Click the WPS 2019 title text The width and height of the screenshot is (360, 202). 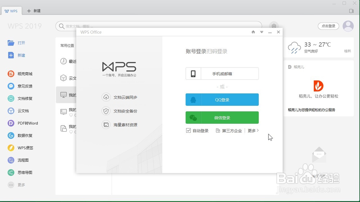click(24, 26)
